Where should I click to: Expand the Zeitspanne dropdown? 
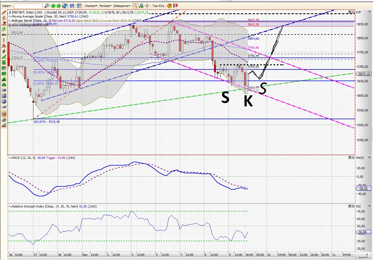121,6
